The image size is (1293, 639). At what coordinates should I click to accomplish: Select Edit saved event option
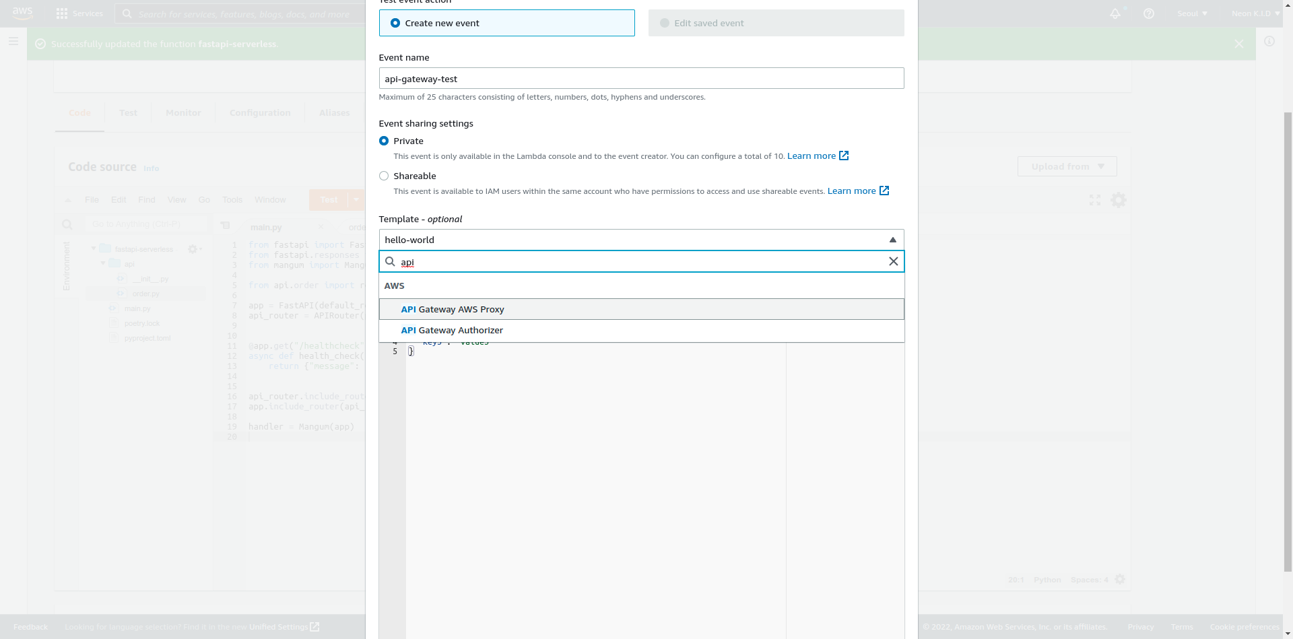776,23
